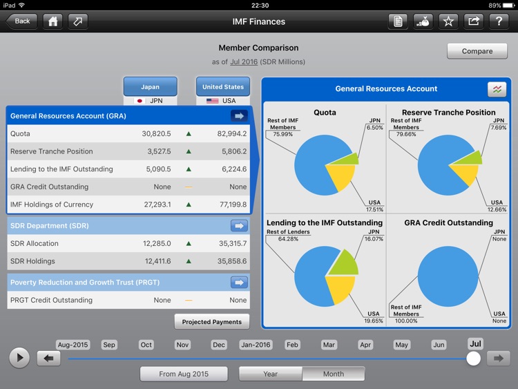The image size is (518, 389).
Task: Jump to Sep on timeline
Action: (109, 345)
